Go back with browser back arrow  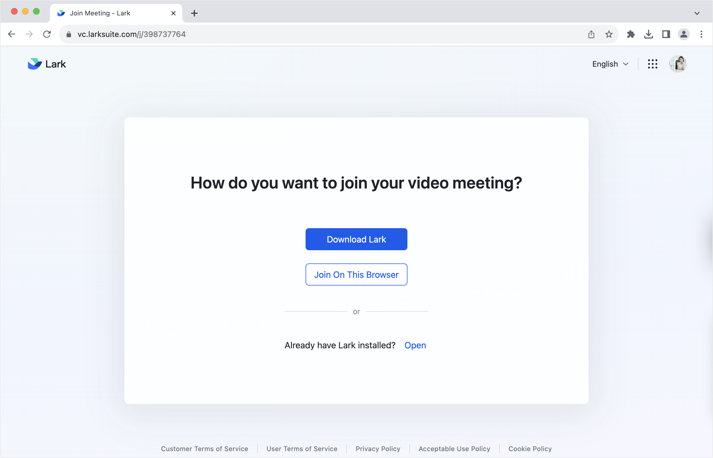12,34
